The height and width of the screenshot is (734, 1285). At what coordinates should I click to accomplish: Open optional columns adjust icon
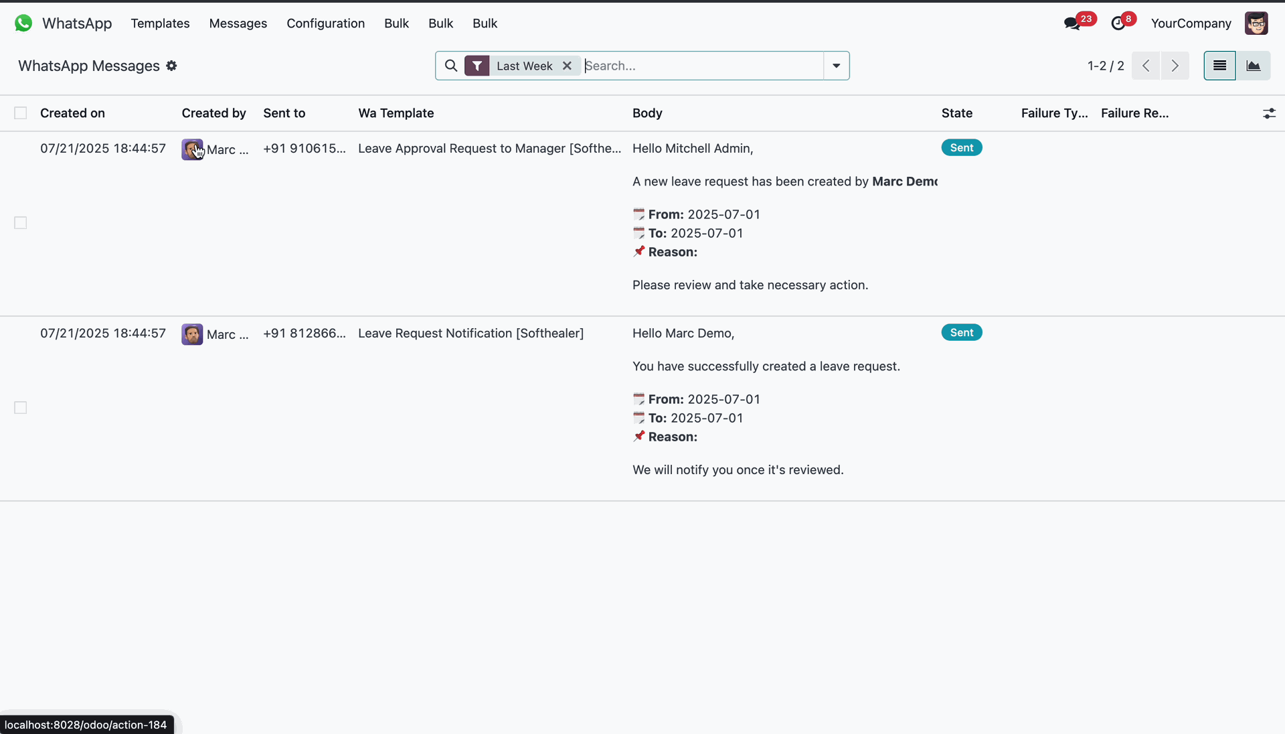pos(1269,113)
